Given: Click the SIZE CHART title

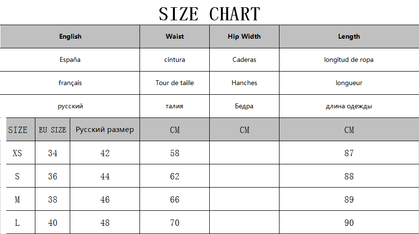Looking at the screenshot, I should [209, 14].
